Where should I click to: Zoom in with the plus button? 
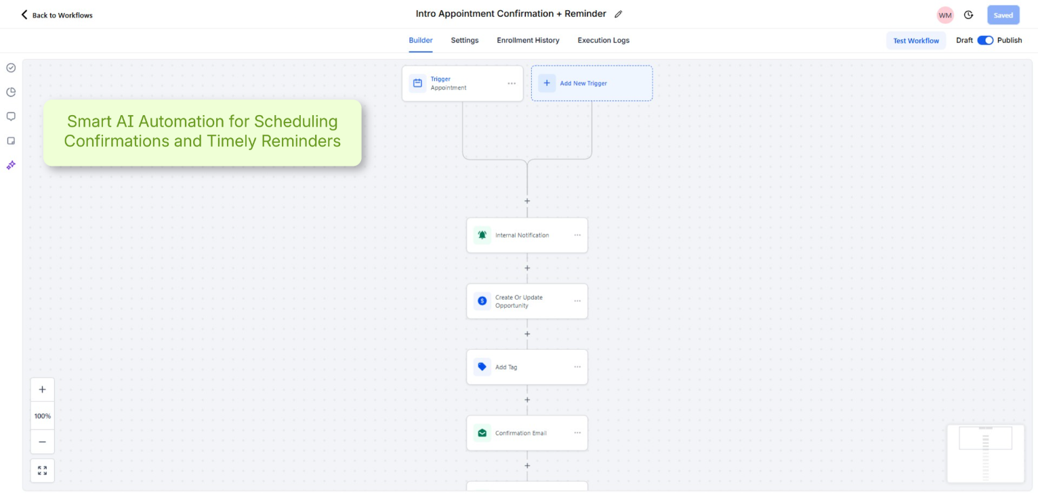pyautogui.click(x=42, y=389)
